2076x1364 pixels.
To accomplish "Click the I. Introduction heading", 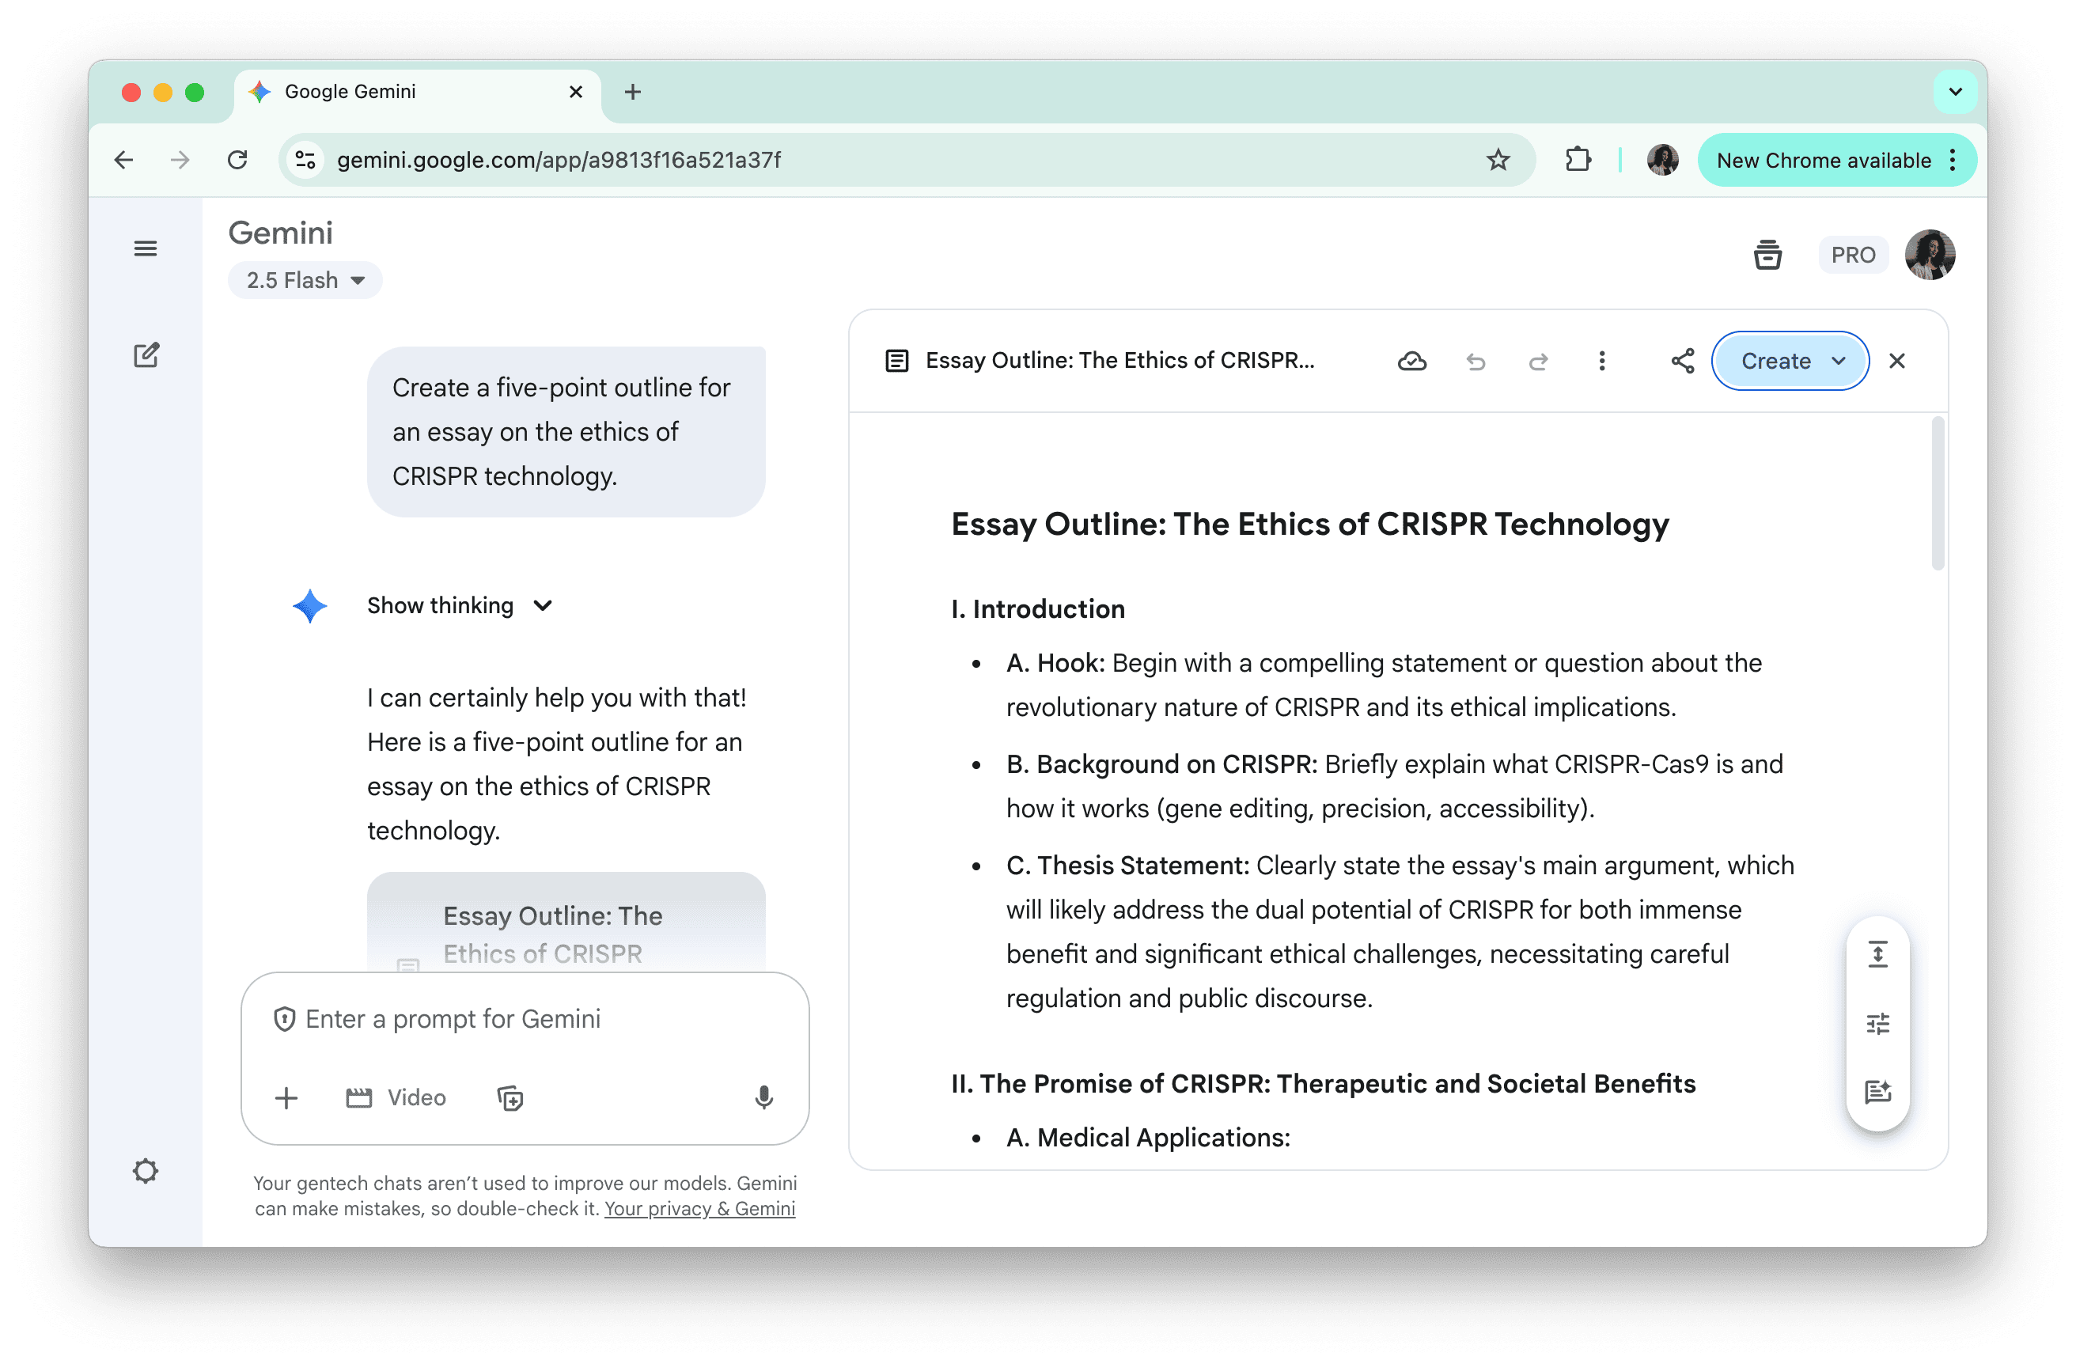I will coord(1037,610).
